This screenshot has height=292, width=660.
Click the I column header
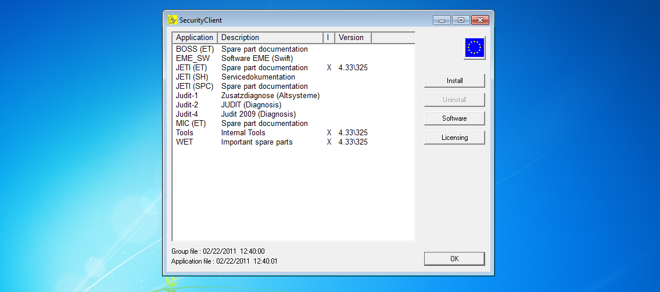pyautogui.click(x=329, y=38)
